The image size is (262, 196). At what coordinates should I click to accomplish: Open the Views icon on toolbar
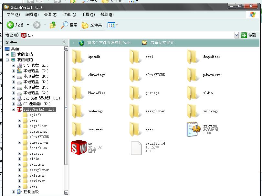point(111,25)
